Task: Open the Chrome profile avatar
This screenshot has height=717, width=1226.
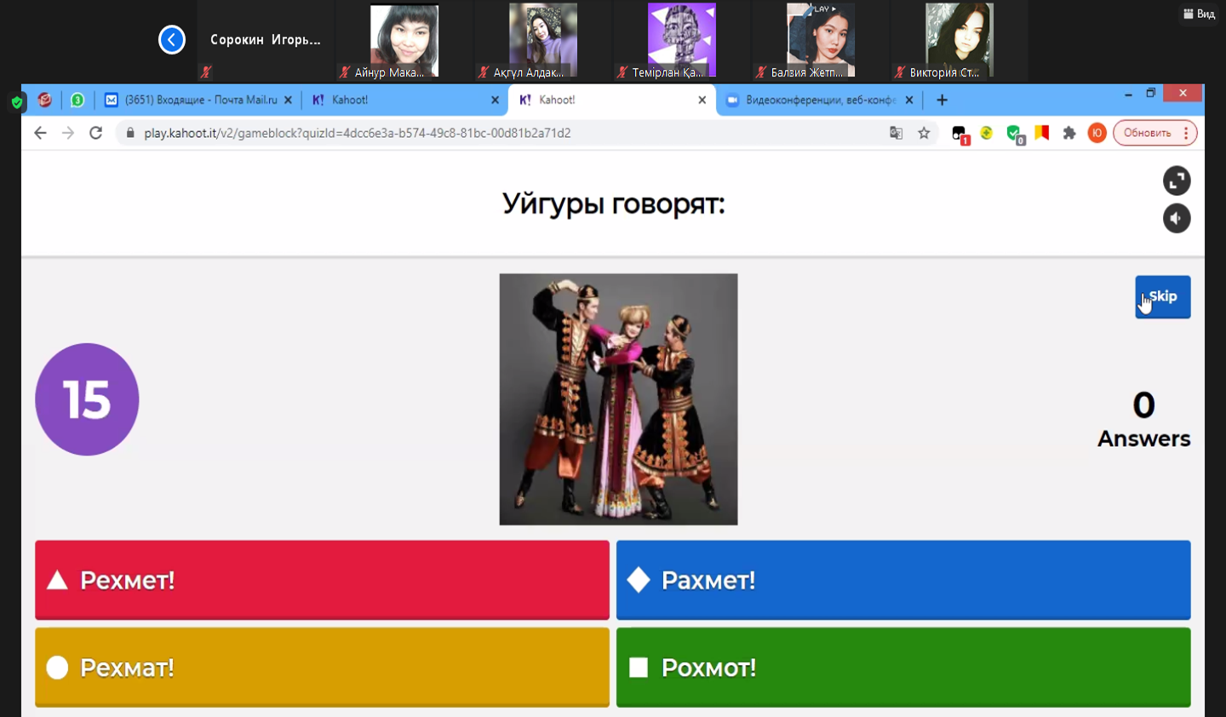Action: tap(1097, 133)
